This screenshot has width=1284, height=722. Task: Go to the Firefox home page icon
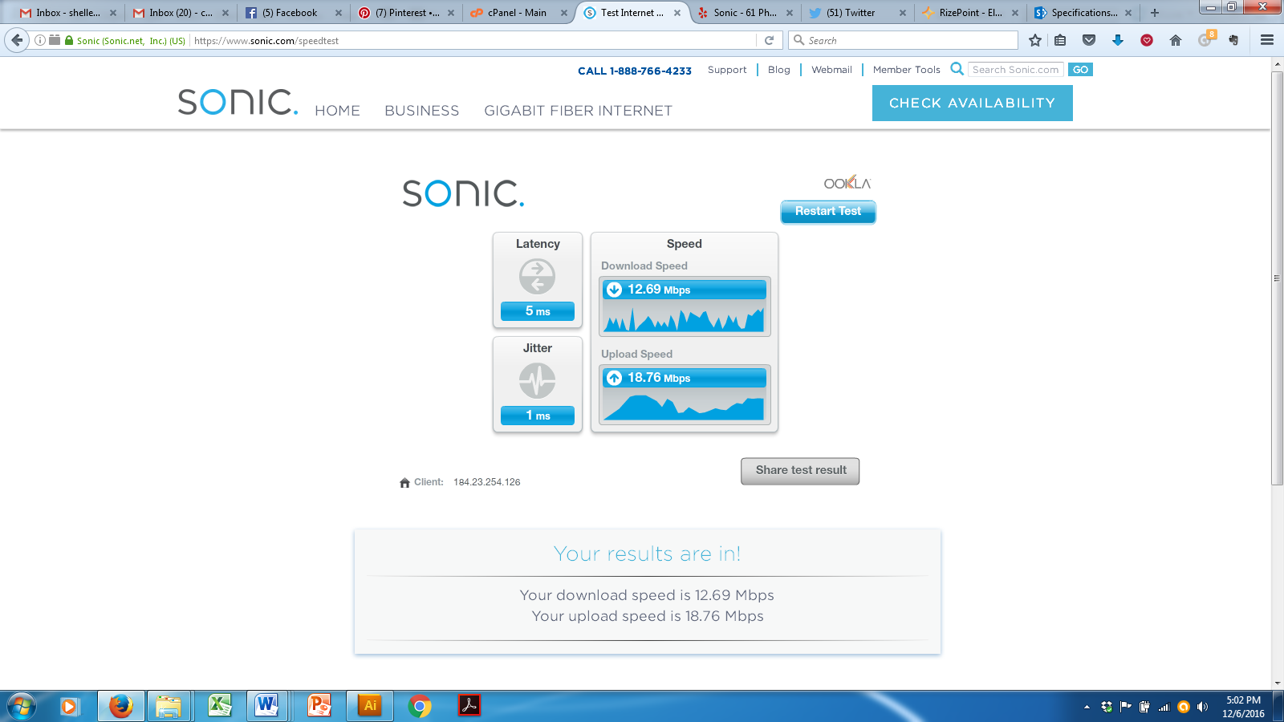click(x=1176, y=40)
